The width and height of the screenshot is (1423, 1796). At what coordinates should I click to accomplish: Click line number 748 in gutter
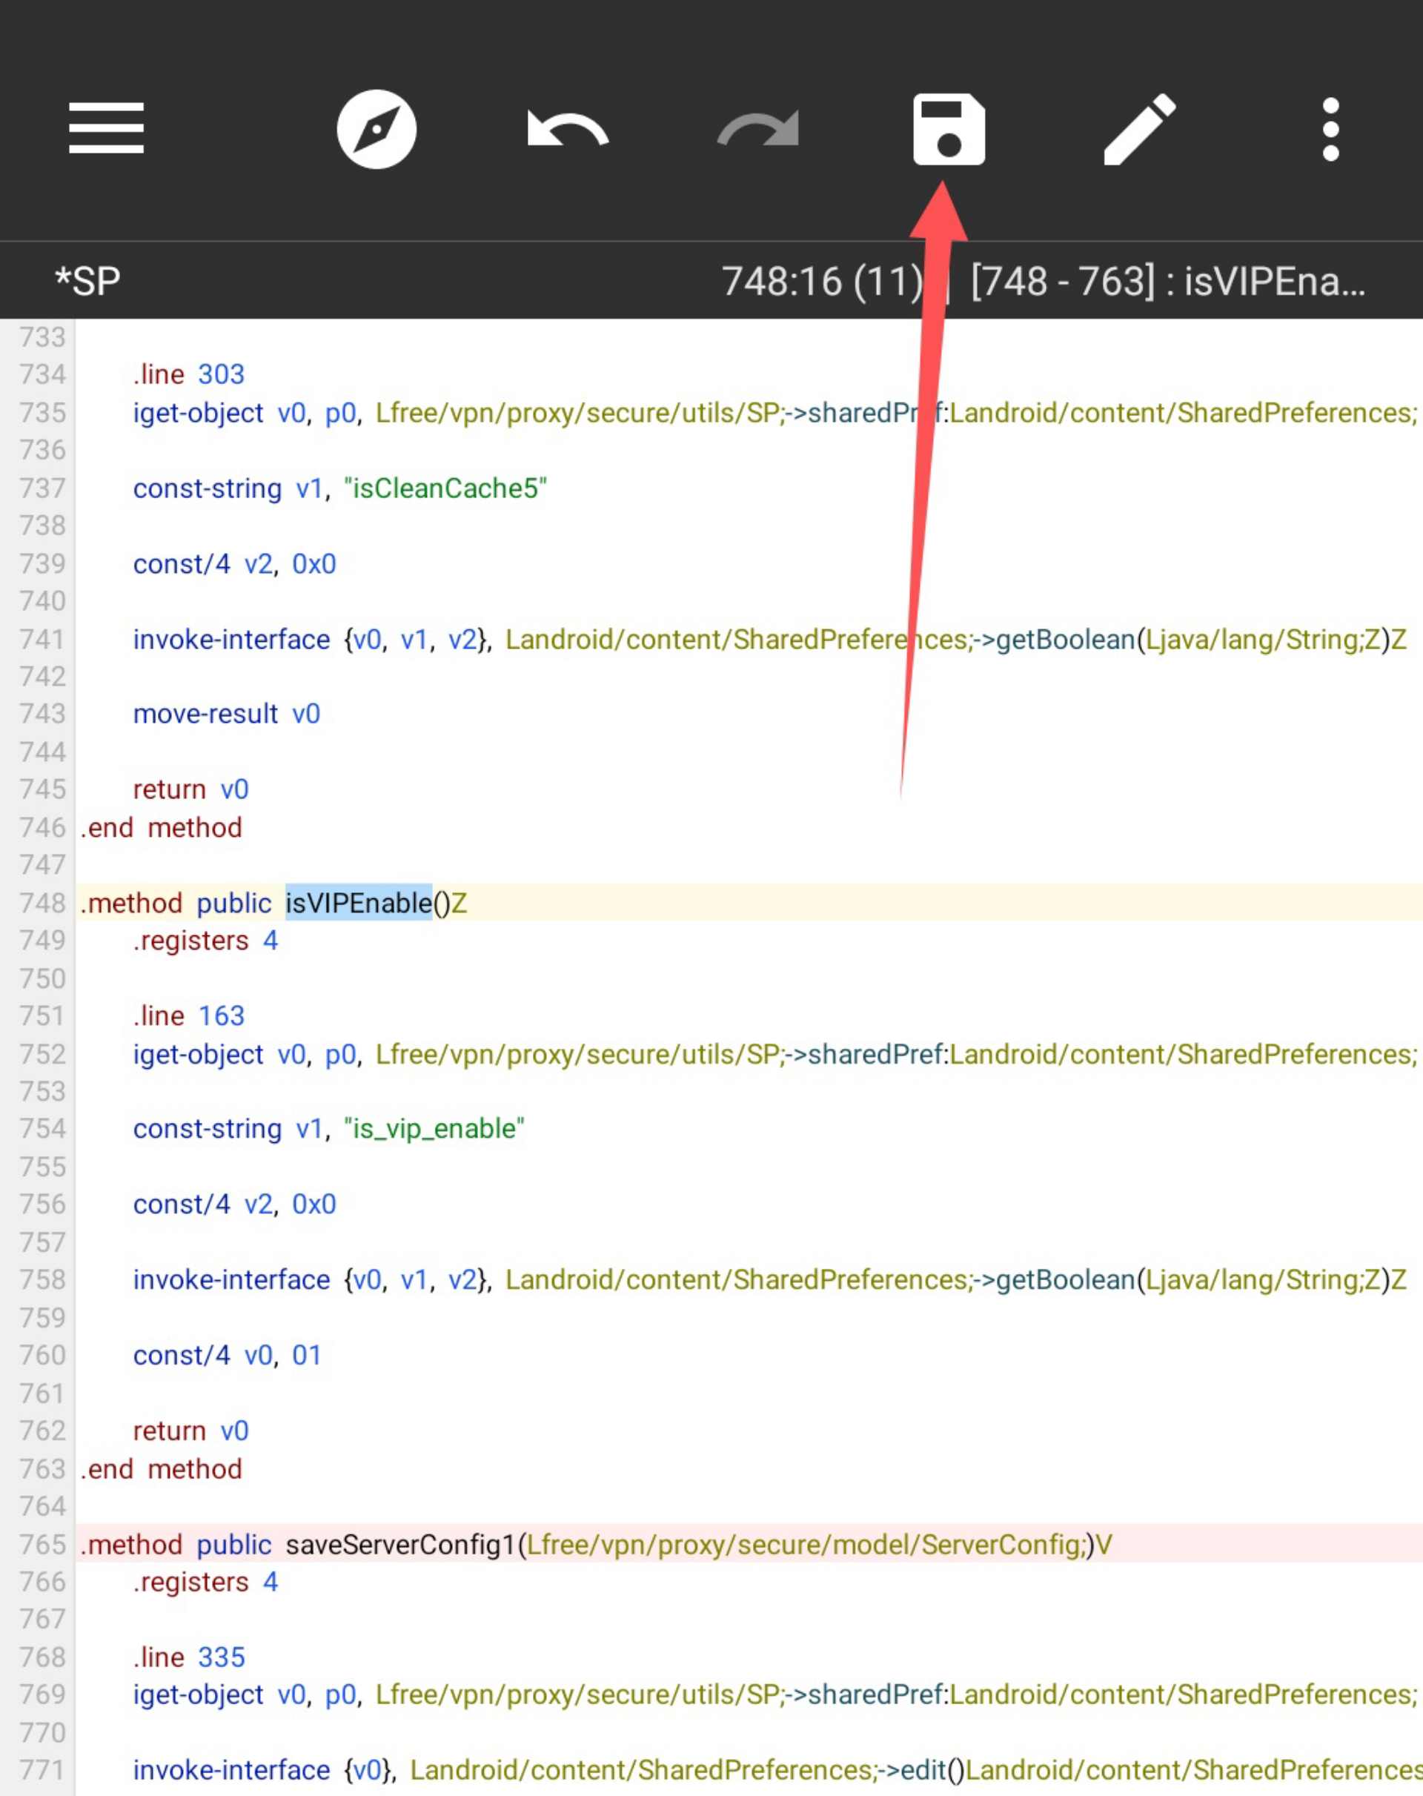tap(42, 903)
